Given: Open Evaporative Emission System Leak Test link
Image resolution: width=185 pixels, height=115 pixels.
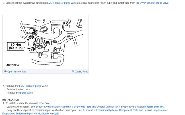Looking at the screenshot, I should click(x=143, y=107).
